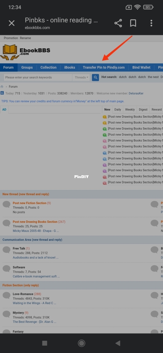Click the statistics chart icon near Today
Screen dimensions: 163x353
2,93
